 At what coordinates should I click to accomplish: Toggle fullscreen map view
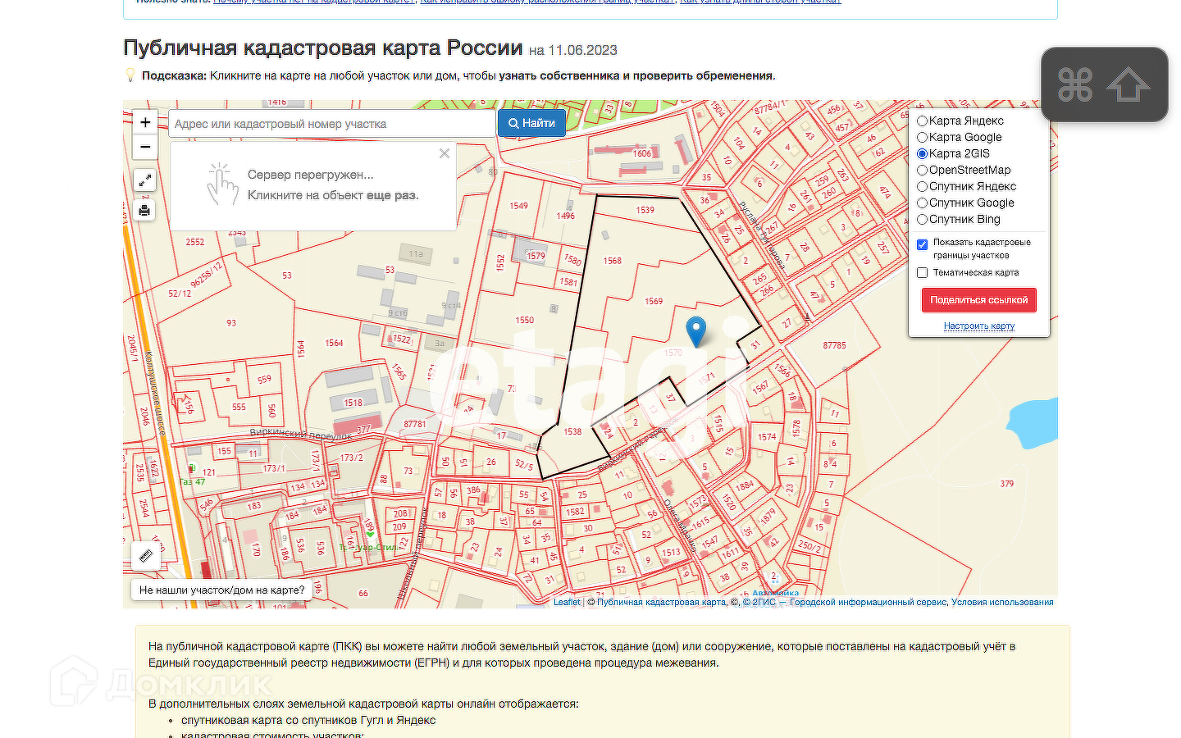145,180
